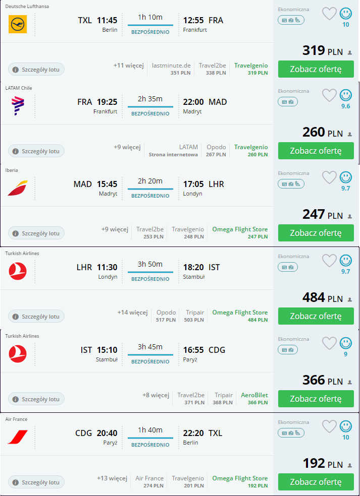The height and width of the screenshot is (496, 360).
Task: Click the Lufthansa airline logo
Action: pos(18,24)
